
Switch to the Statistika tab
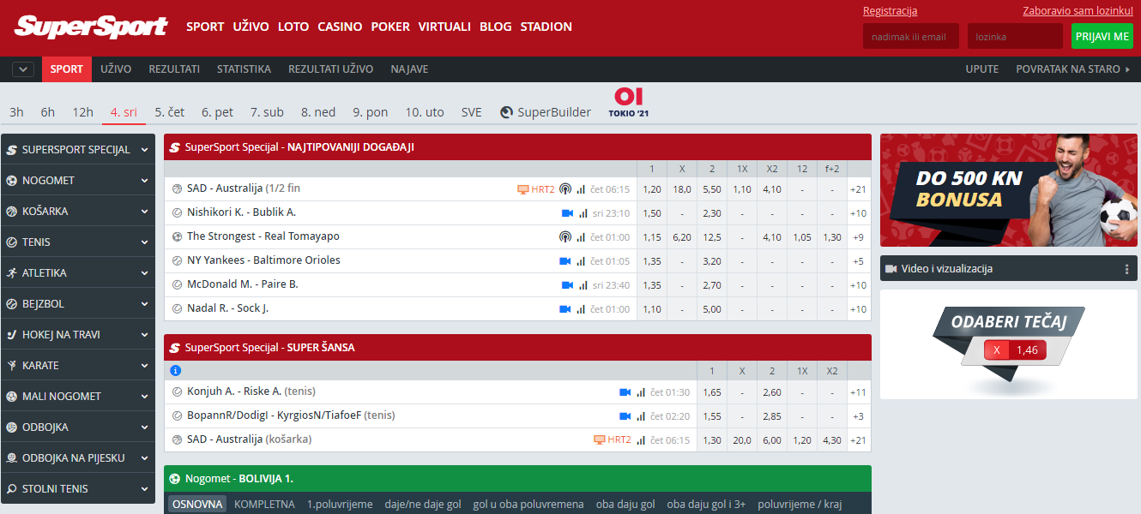[x=244, y=69]
